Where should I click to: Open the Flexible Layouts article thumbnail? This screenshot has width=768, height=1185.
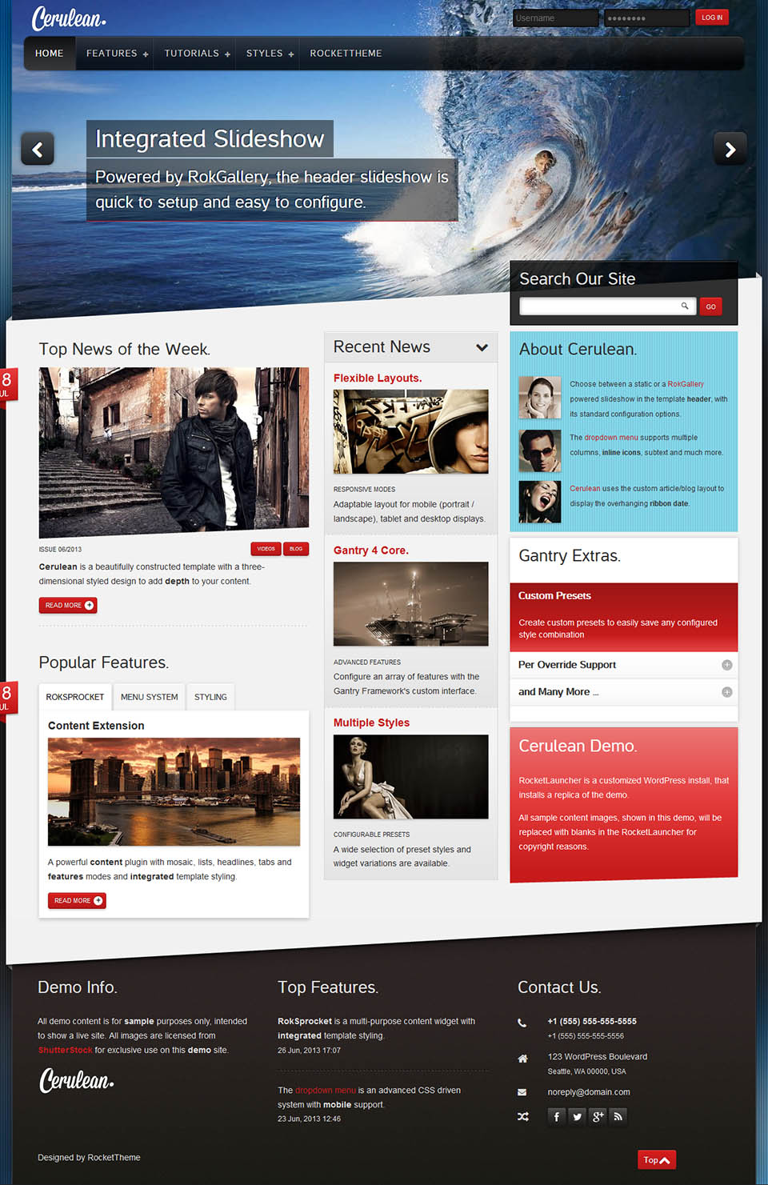[x=410, y=431]
